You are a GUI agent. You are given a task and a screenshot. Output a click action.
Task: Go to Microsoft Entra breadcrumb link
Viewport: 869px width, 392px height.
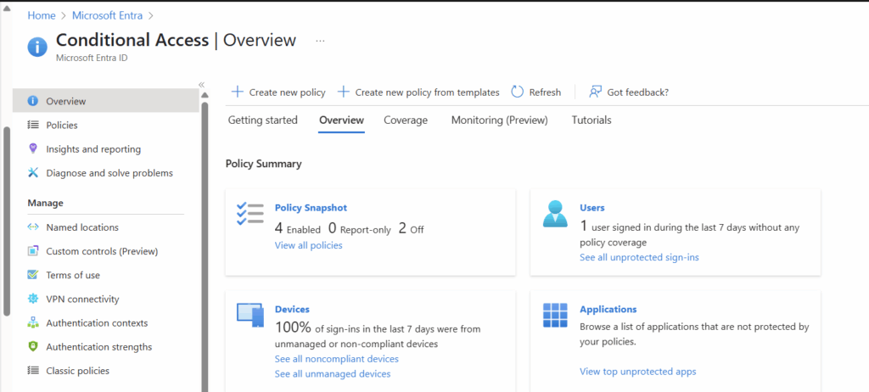(107, 15)
